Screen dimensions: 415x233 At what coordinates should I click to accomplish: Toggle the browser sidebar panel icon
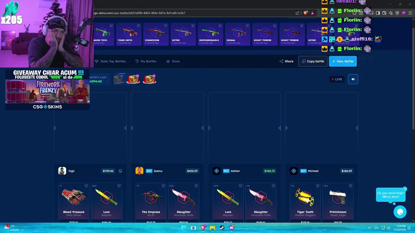[x=378, y=13]
